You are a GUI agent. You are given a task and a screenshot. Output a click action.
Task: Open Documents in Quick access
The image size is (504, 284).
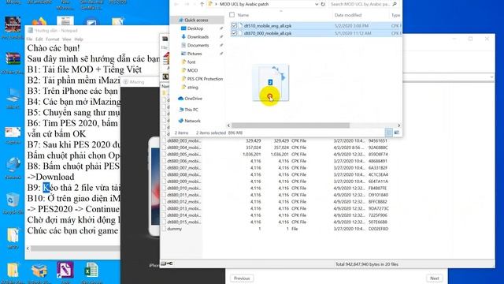pyautogui.click(x=198, y=45)
